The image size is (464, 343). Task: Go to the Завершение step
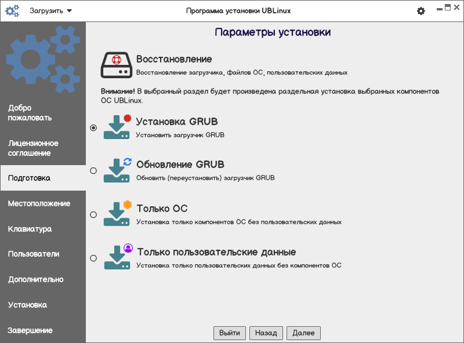[43, 330]
